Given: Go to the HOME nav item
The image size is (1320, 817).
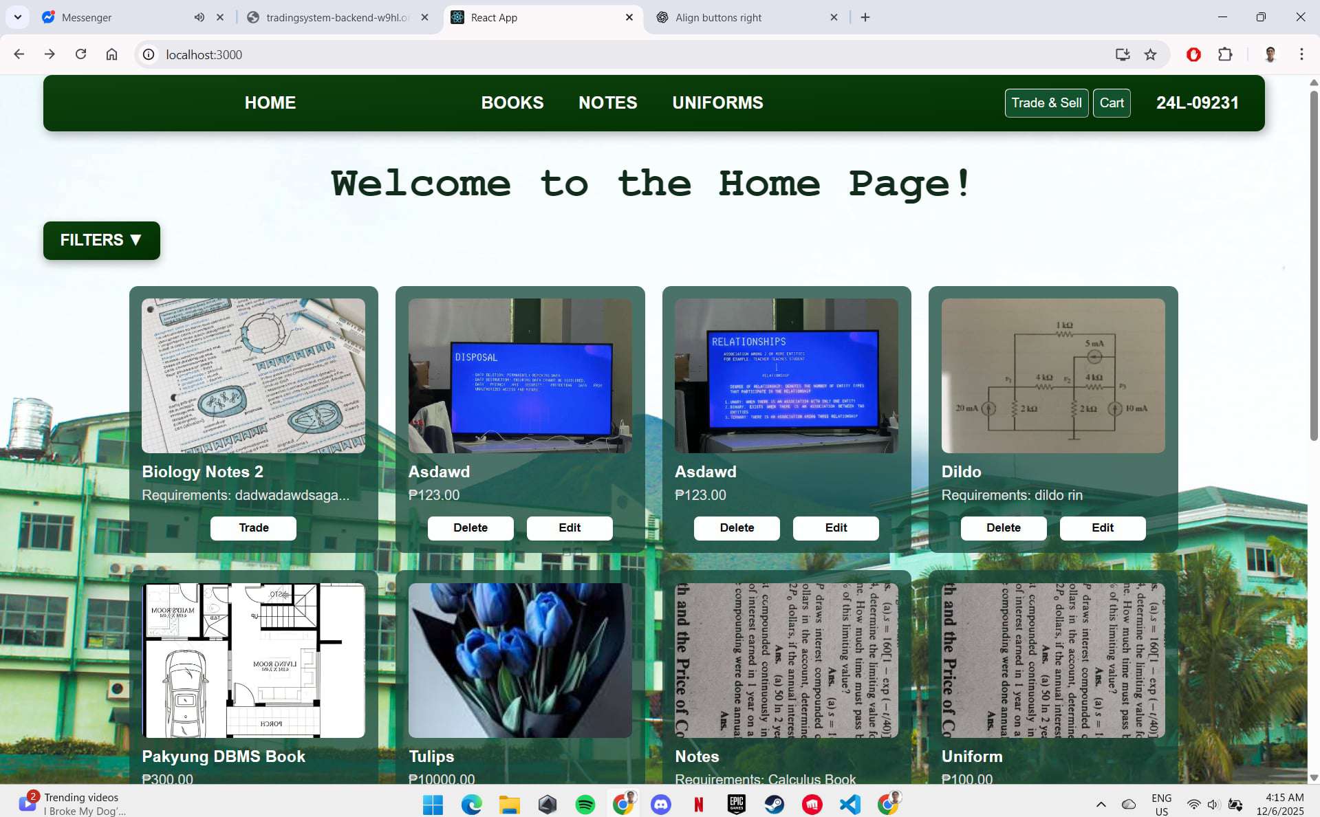Looking at the screenshot, I should [x=270, y=102].
